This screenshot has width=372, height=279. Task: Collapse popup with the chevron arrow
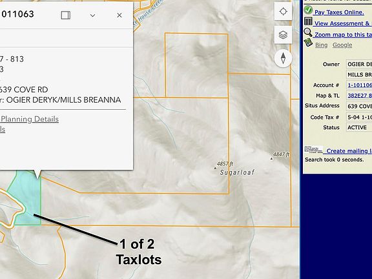coord(93,15)
